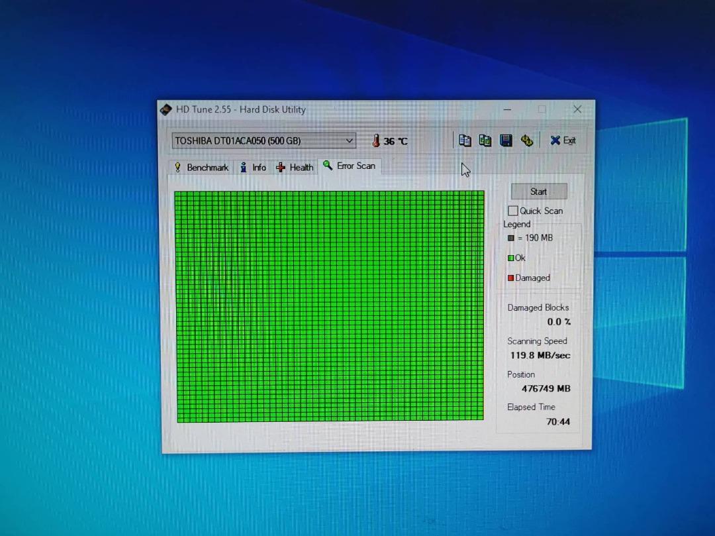Open the options wrench icon
Image resolution: width=715 pixels, height=536 pixels.
[527, 140]
